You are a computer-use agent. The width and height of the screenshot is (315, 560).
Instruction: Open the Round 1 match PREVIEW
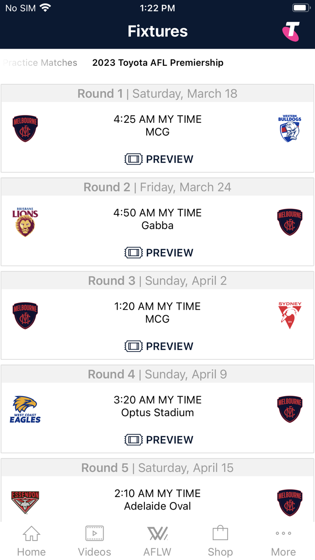click(x=170, y=159)
